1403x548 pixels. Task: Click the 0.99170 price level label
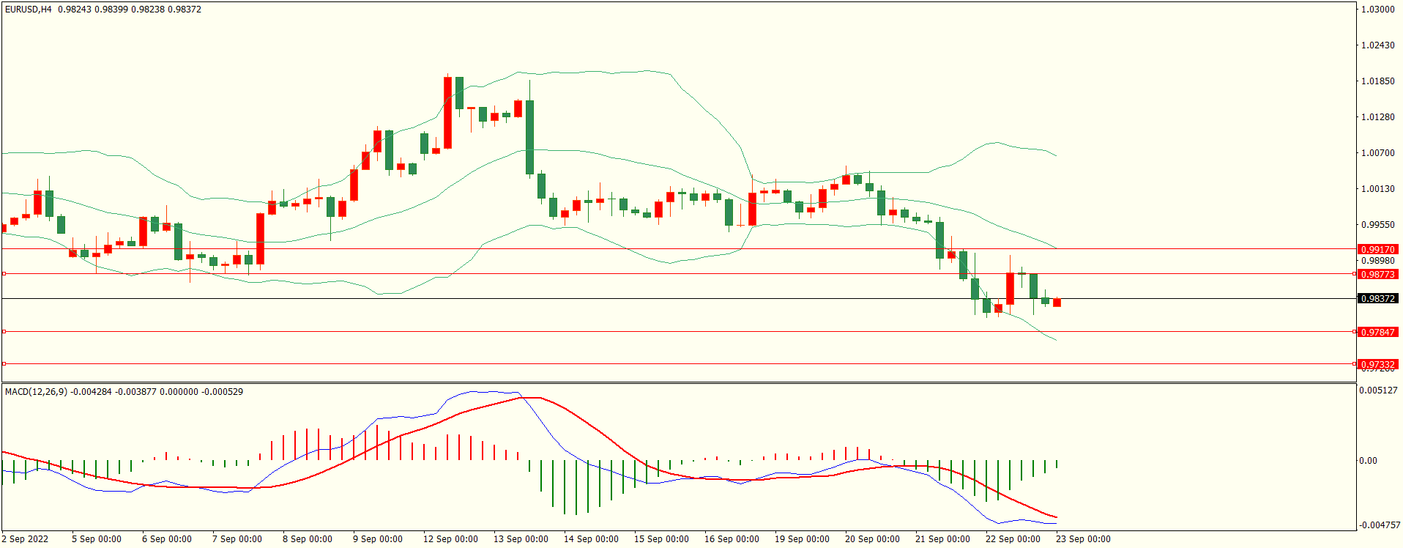[1377, 249]
